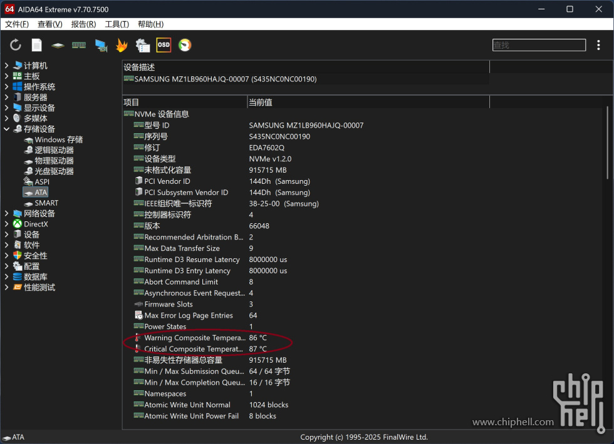The height and width of the screenshot is (444, 614).
Task: Click the Firmware Slots row
Action: (306, 304)
